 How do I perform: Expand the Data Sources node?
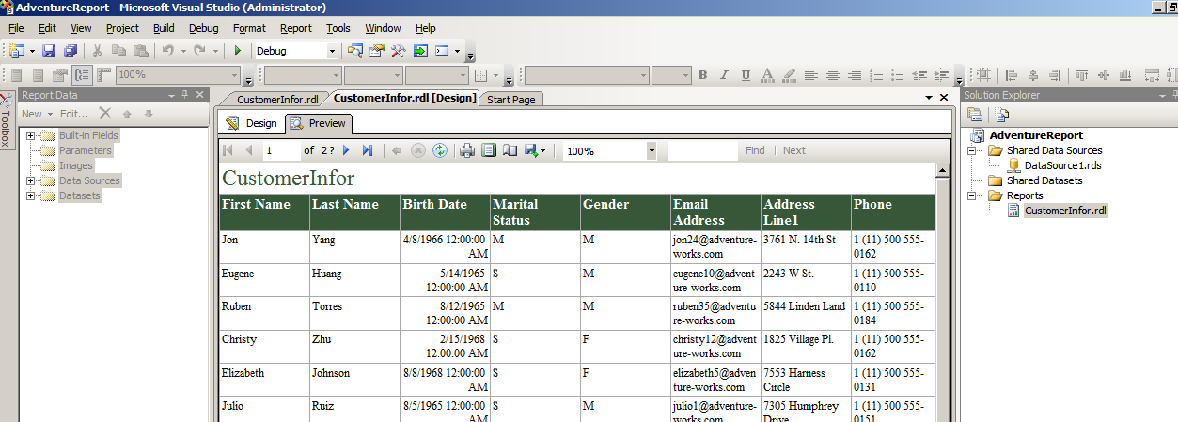(30, 180)
